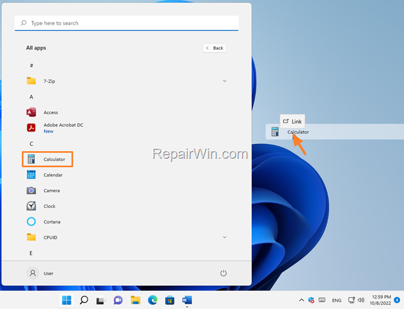This screenshot has height=309, width=404.
Task: Click the Cortana label text
Action: pos(52,222)
